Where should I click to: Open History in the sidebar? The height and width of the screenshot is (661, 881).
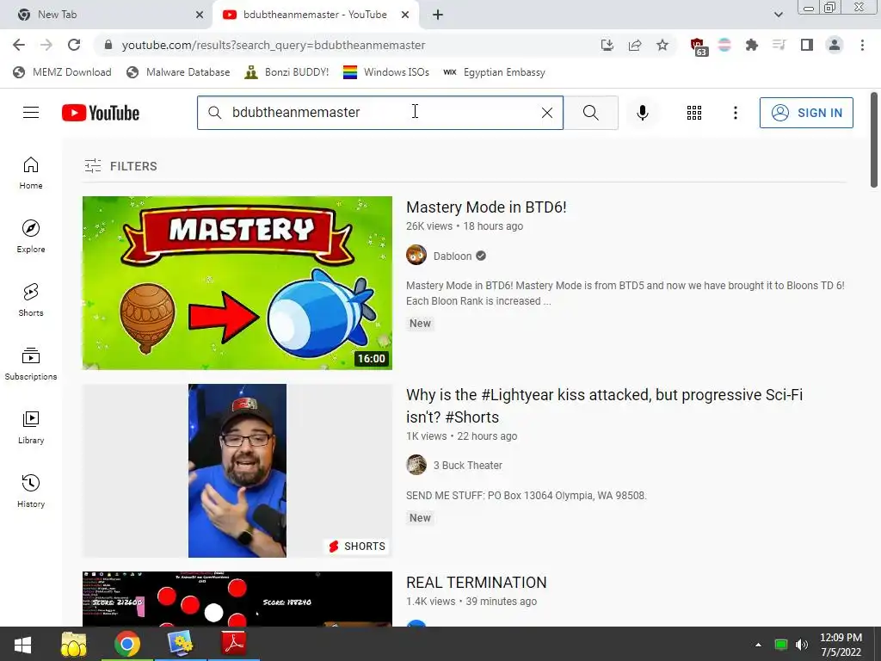tap(31, 491)
